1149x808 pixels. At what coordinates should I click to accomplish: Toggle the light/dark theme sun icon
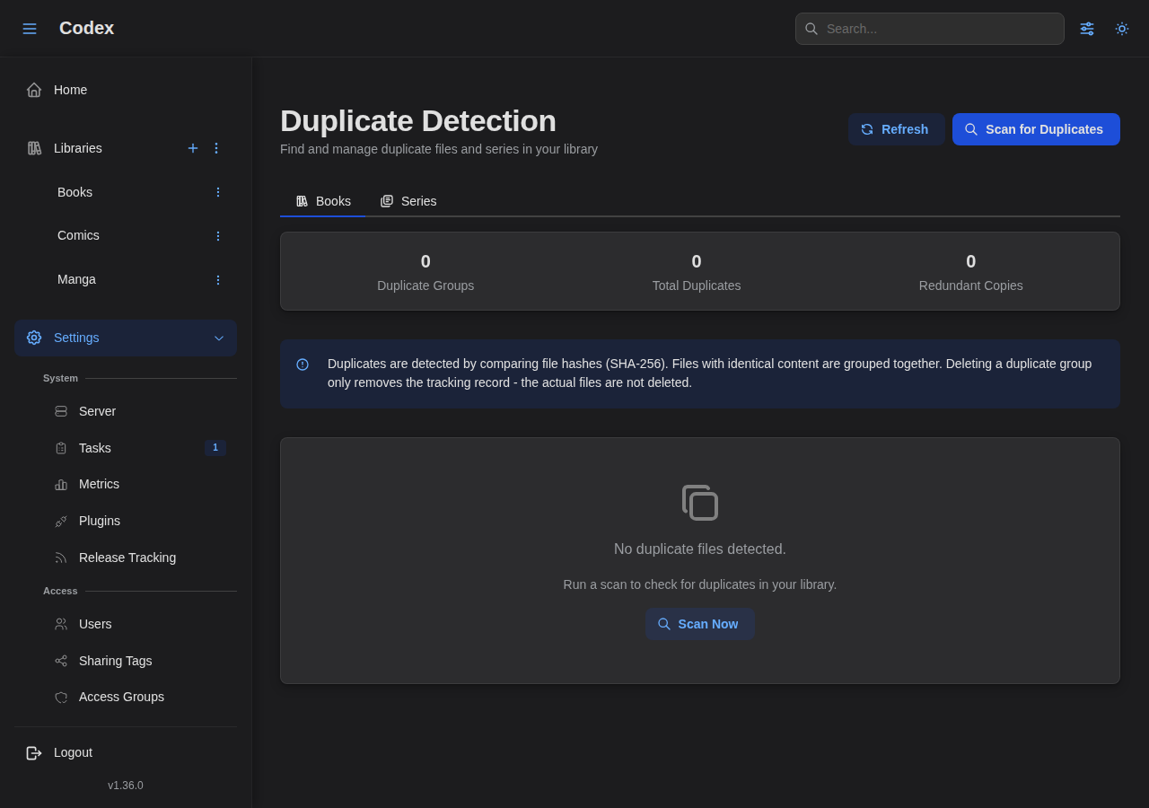coord(1122,29)
